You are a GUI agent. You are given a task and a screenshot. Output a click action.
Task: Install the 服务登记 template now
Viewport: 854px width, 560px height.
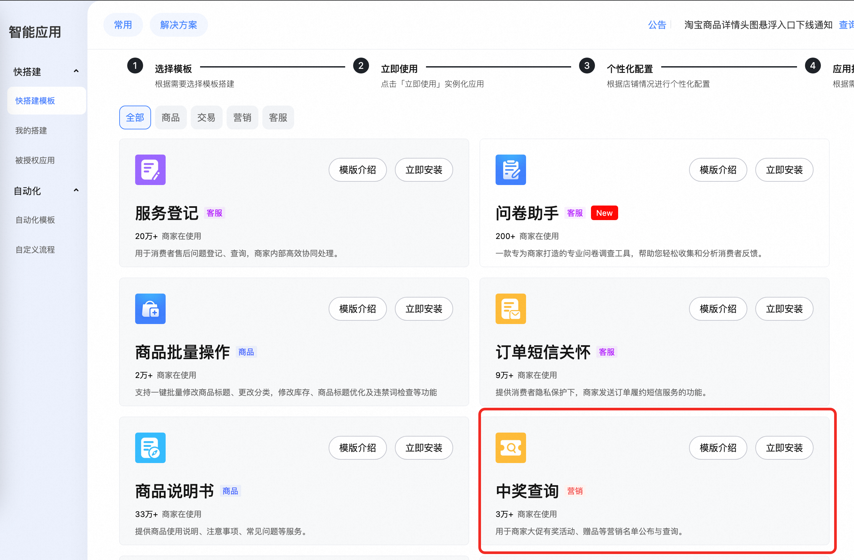pos(423,169)
